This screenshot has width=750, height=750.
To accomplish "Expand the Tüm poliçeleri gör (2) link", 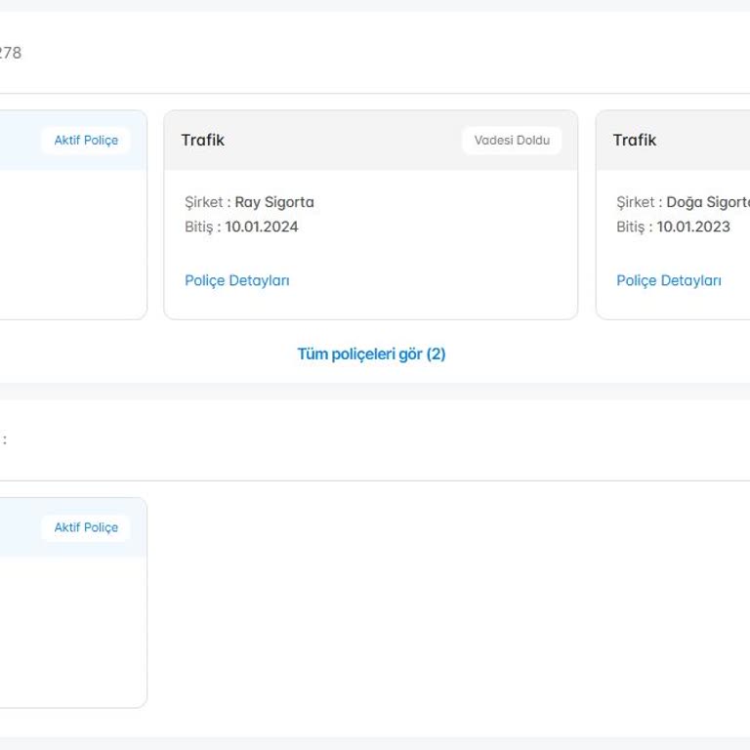I will coord(371,354).
